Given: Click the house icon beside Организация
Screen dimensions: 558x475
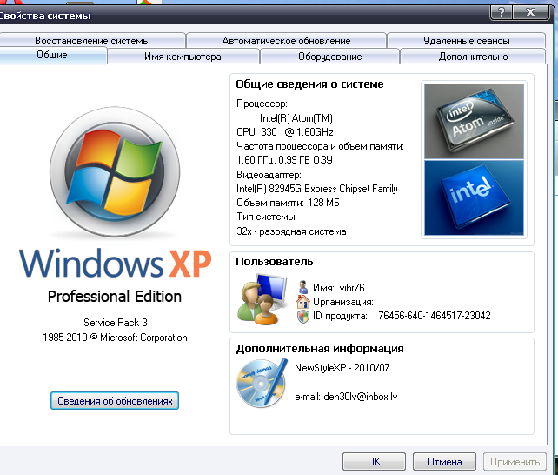Looking at the screenshot, I should [302, 302].
